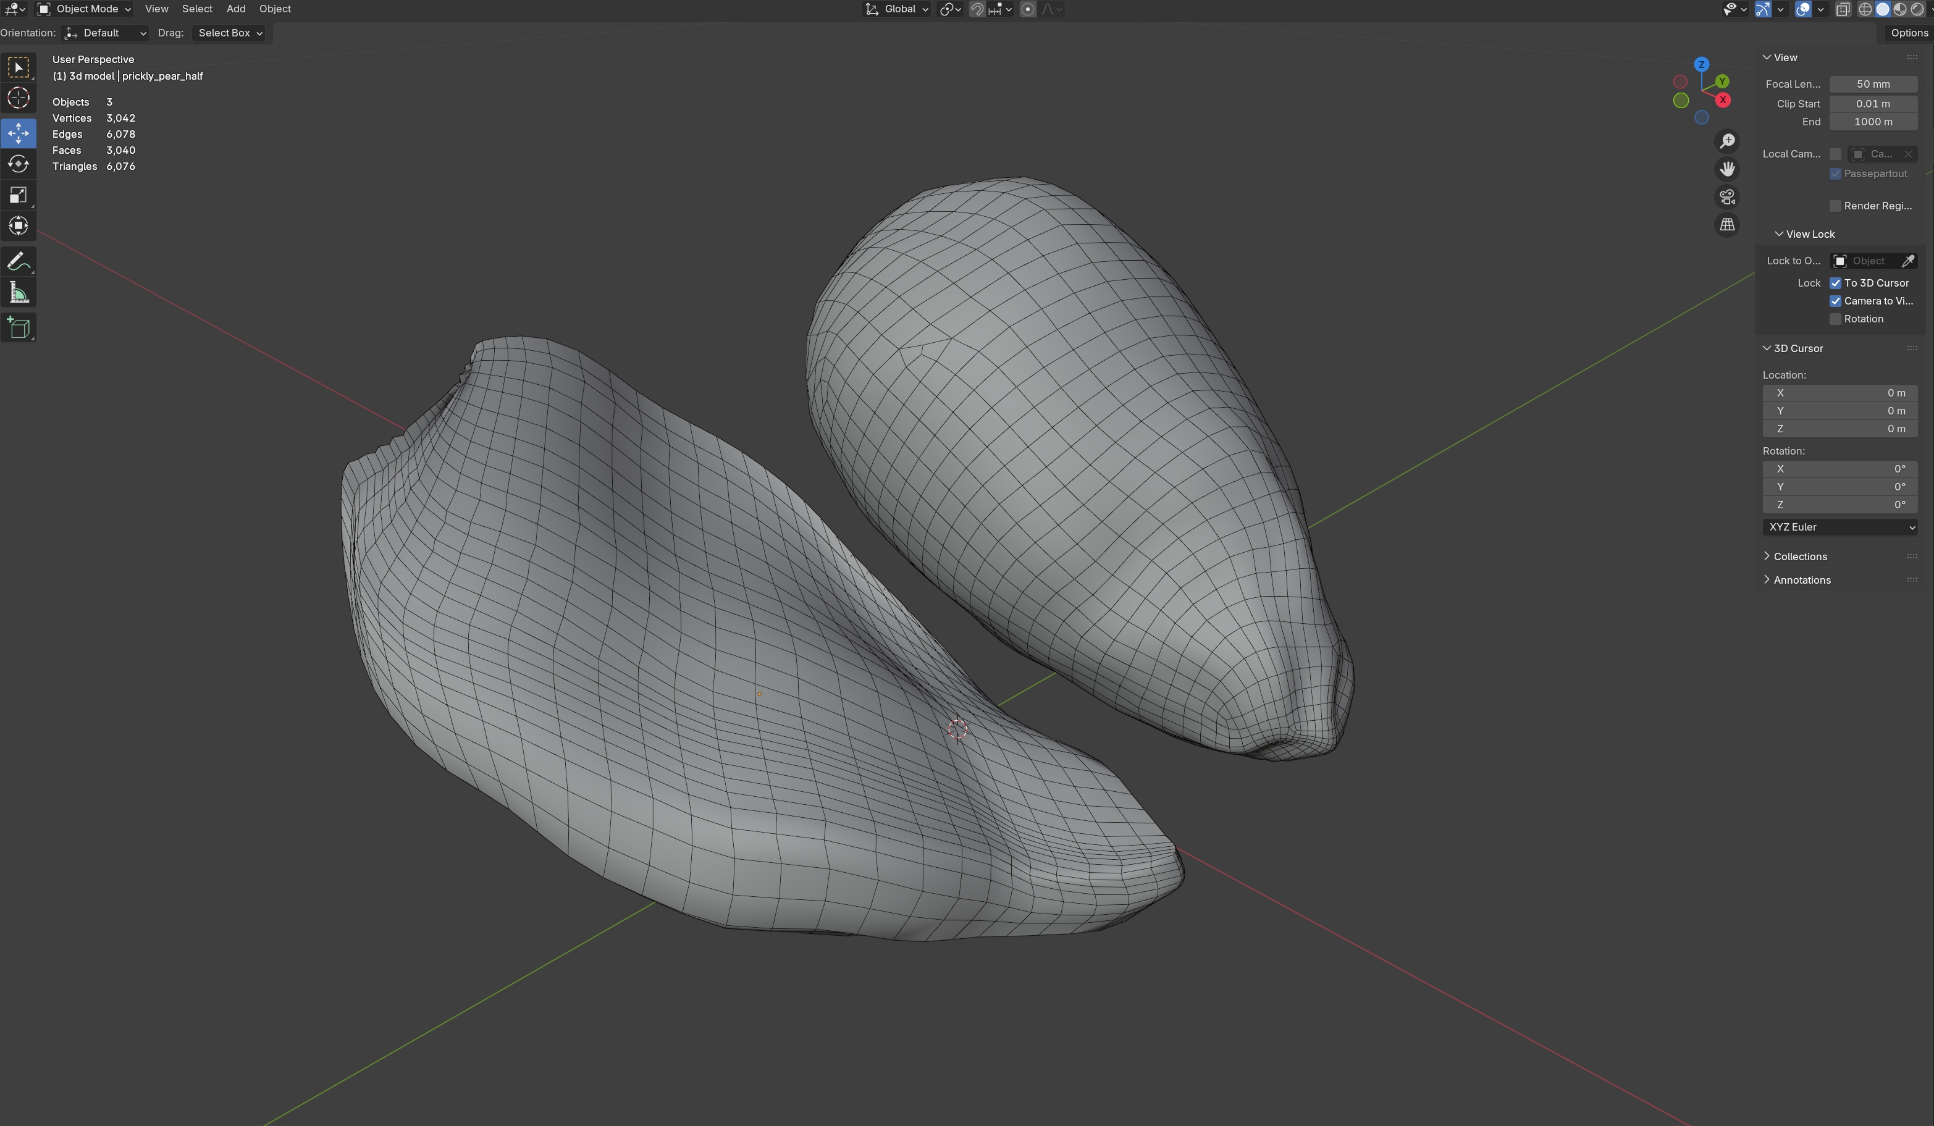
Task: Open the Select menu
Action: point(196,9)
